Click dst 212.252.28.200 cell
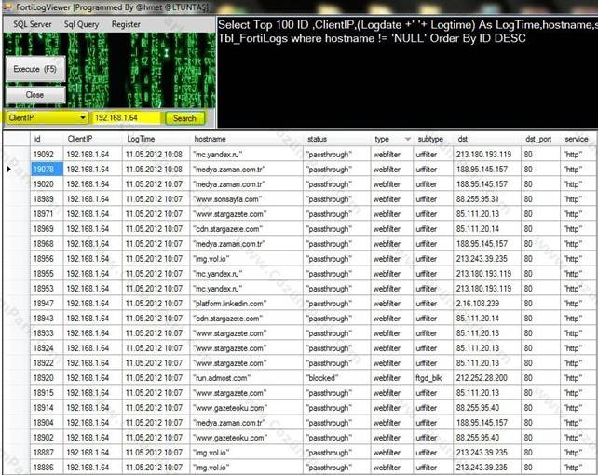 tap(487, 378)
